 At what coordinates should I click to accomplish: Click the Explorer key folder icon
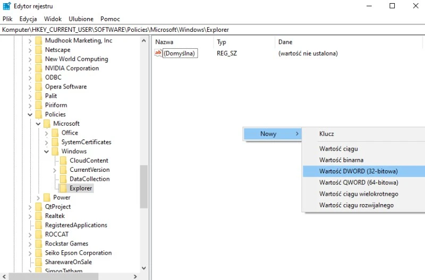[x=63, y=188]
